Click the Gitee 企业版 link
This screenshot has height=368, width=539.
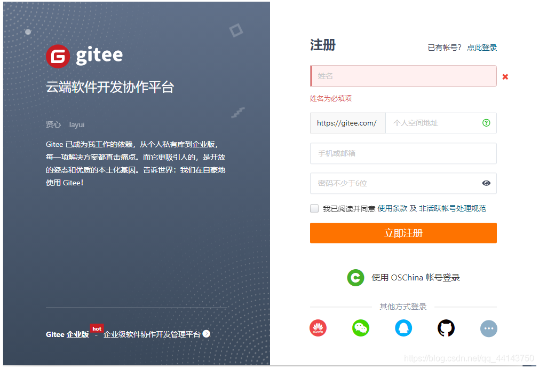pos(67,334)
